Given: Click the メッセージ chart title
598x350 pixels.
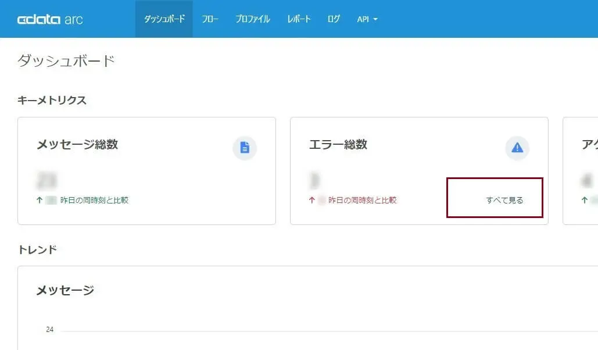Looking at the screenshot, I should [65, 291].
